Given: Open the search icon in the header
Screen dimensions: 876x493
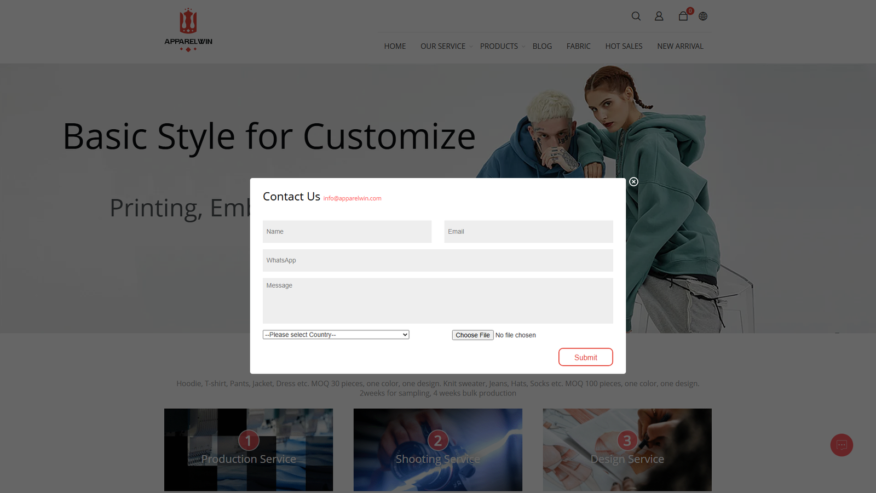Looking at the screenshot, I should point(636,16).
